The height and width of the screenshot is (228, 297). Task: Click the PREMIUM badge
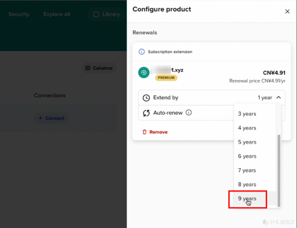click(166, 78)
